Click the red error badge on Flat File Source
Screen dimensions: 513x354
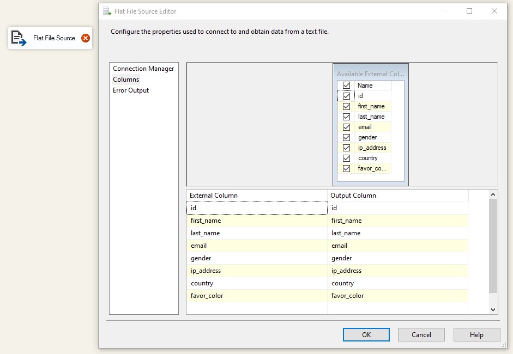coord(85,38)
